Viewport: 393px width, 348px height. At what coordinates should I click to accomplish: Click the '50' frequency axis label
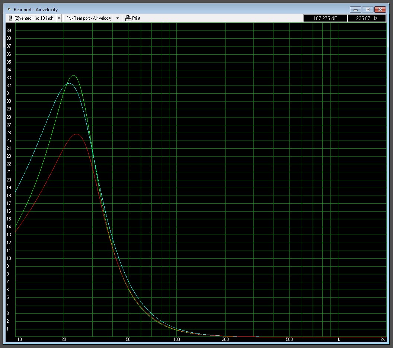(128, 339)
